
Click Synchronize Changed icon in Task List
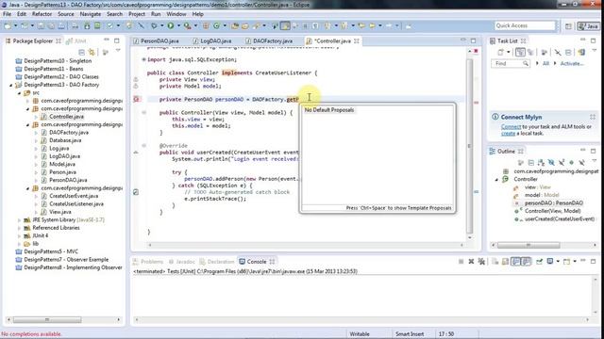[581, 53]
